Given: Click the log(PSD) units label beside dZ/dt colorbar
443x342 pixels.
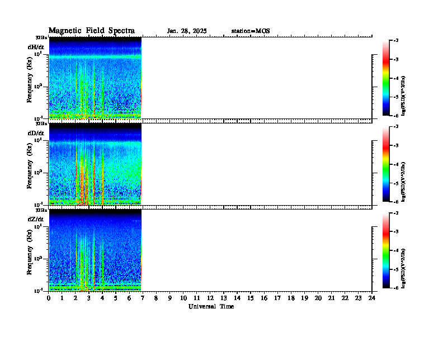Looking at the screenshot, I should (403, 268).
